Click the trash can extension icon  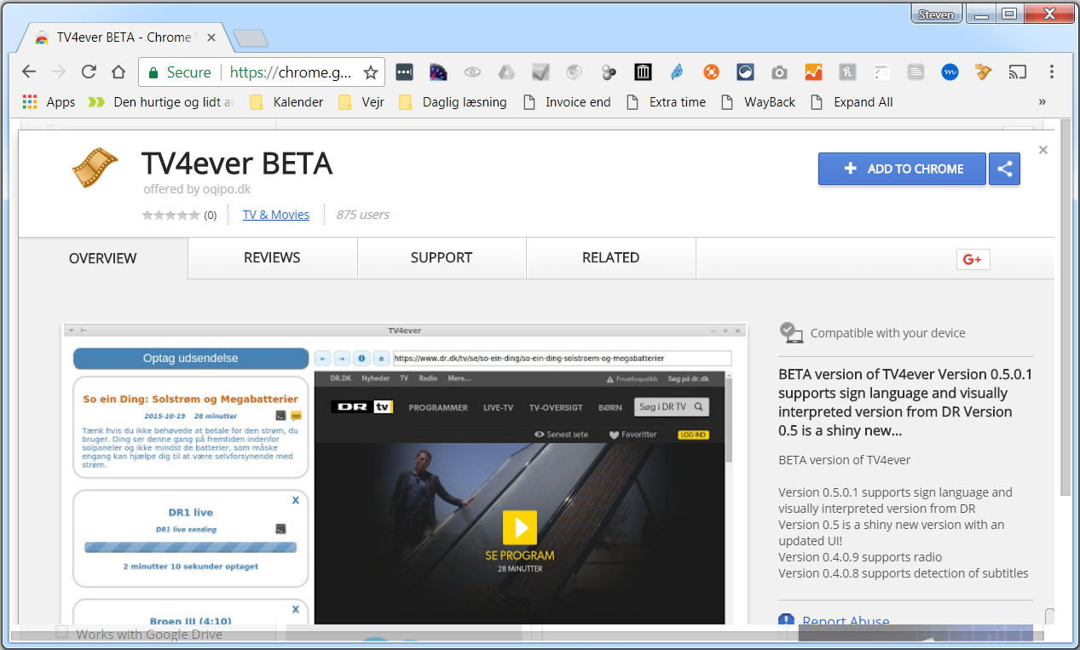point(643,72)
